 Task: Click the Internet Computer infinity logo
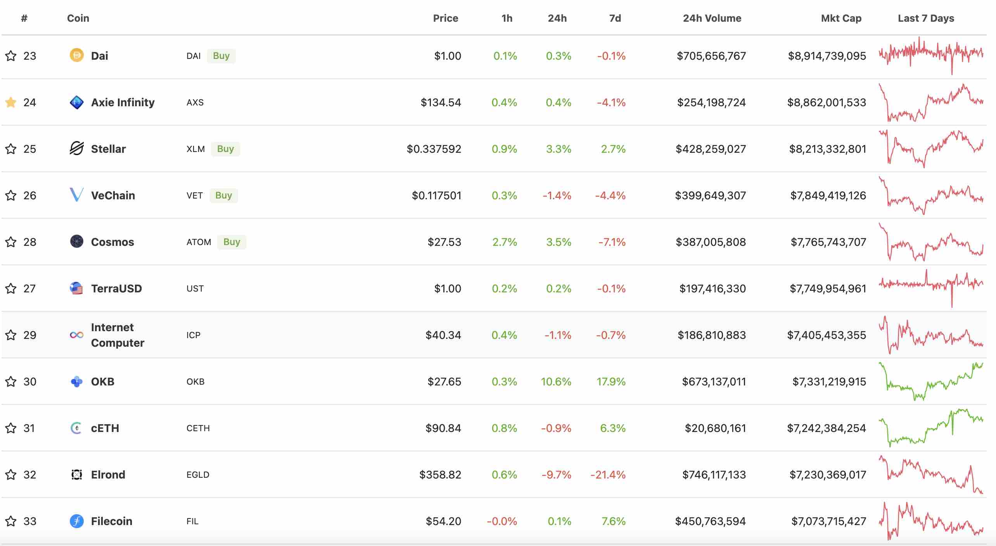coord(76,335)
